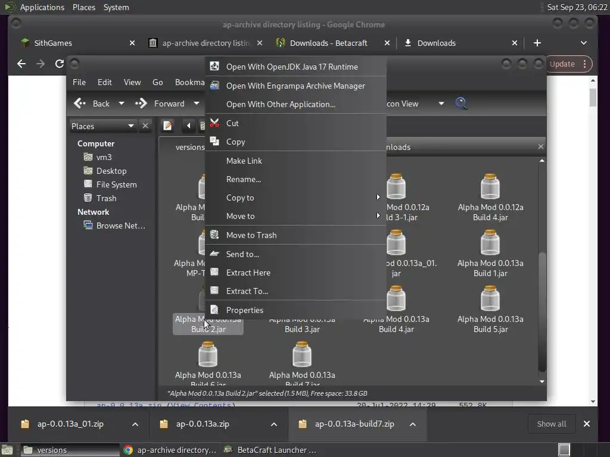Click the path bar left arrow
Screen dimensions: 610x457
pyautogui.click(x=189, y=126)
